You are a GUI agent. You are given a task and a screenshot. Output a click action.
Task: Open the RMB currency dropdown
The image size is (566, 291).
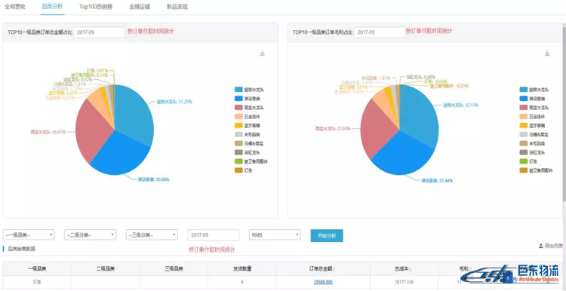coord(275,234)
